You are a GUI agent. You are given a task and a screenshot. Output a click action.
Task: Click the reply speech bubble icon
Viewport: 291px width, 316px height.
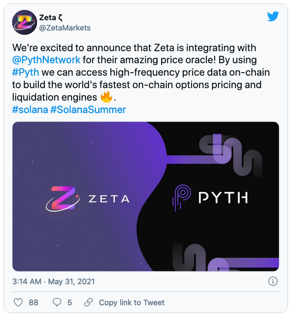pyautogui.click(x=57, y=302)
